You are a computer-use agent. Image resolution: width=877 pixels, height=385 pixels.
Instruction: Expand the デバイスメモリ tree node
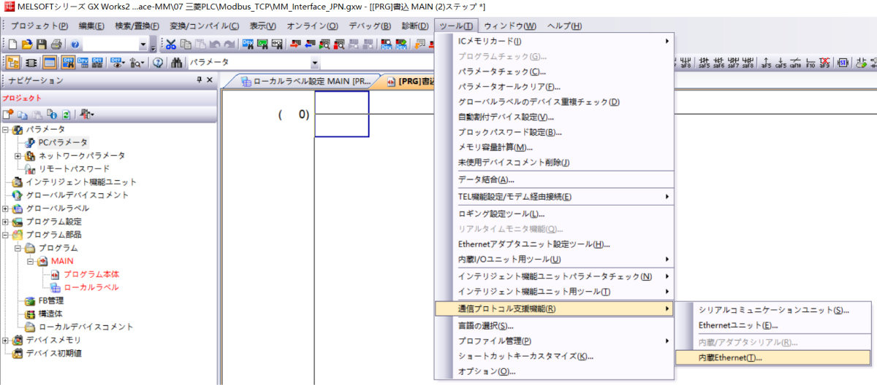6,340
